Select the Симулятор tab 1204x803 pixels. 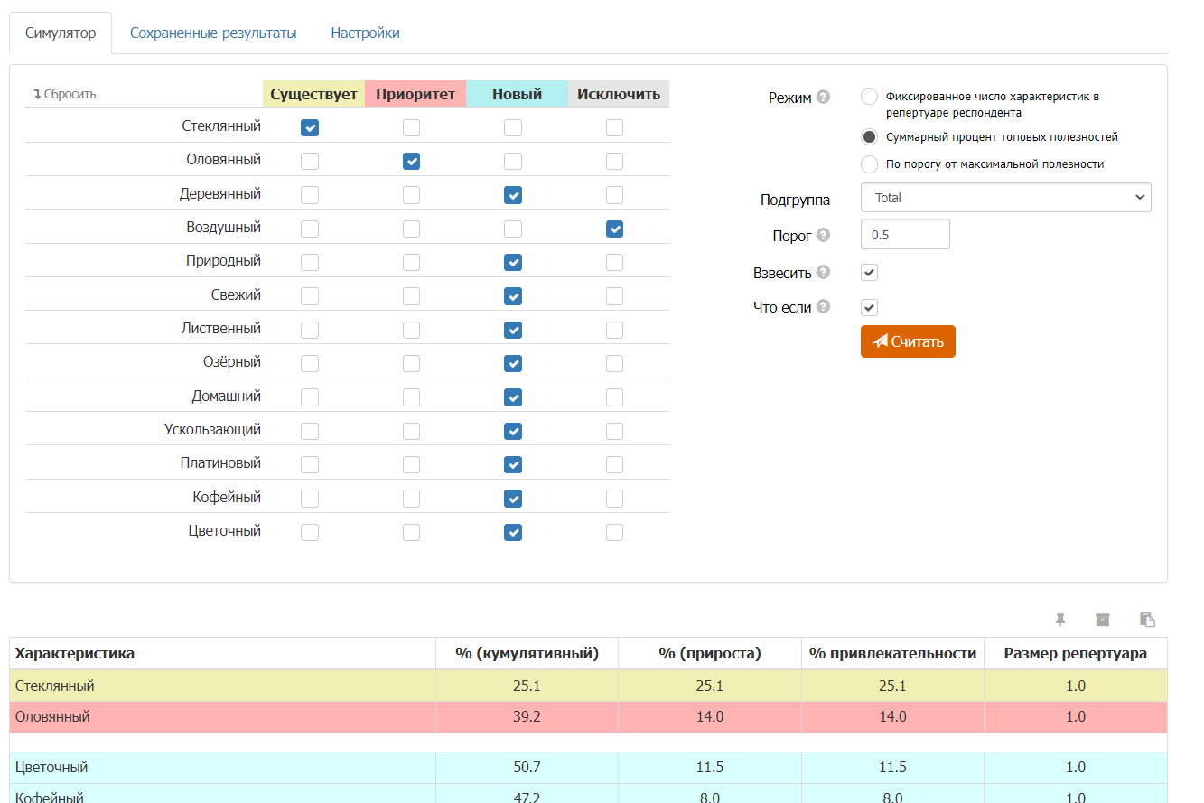point(61,33)
